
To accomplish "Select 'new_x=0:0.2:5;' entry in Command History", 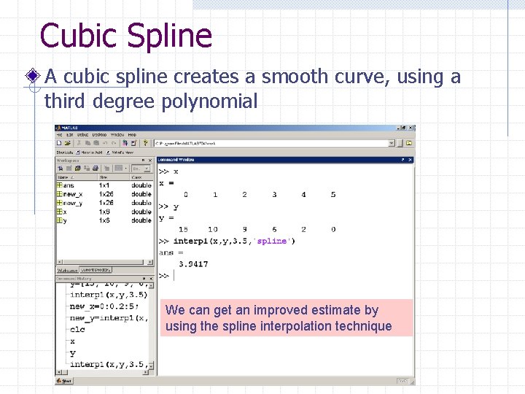I will click(x=104, y=306).
